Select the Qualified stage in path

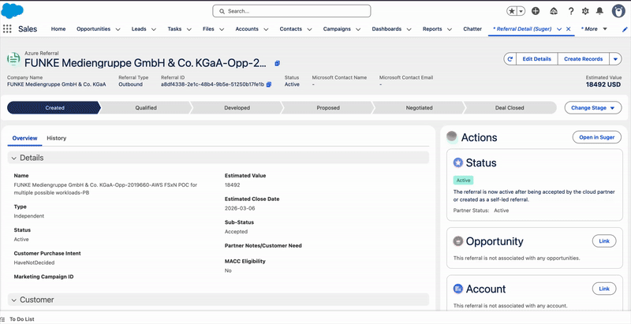146,107
